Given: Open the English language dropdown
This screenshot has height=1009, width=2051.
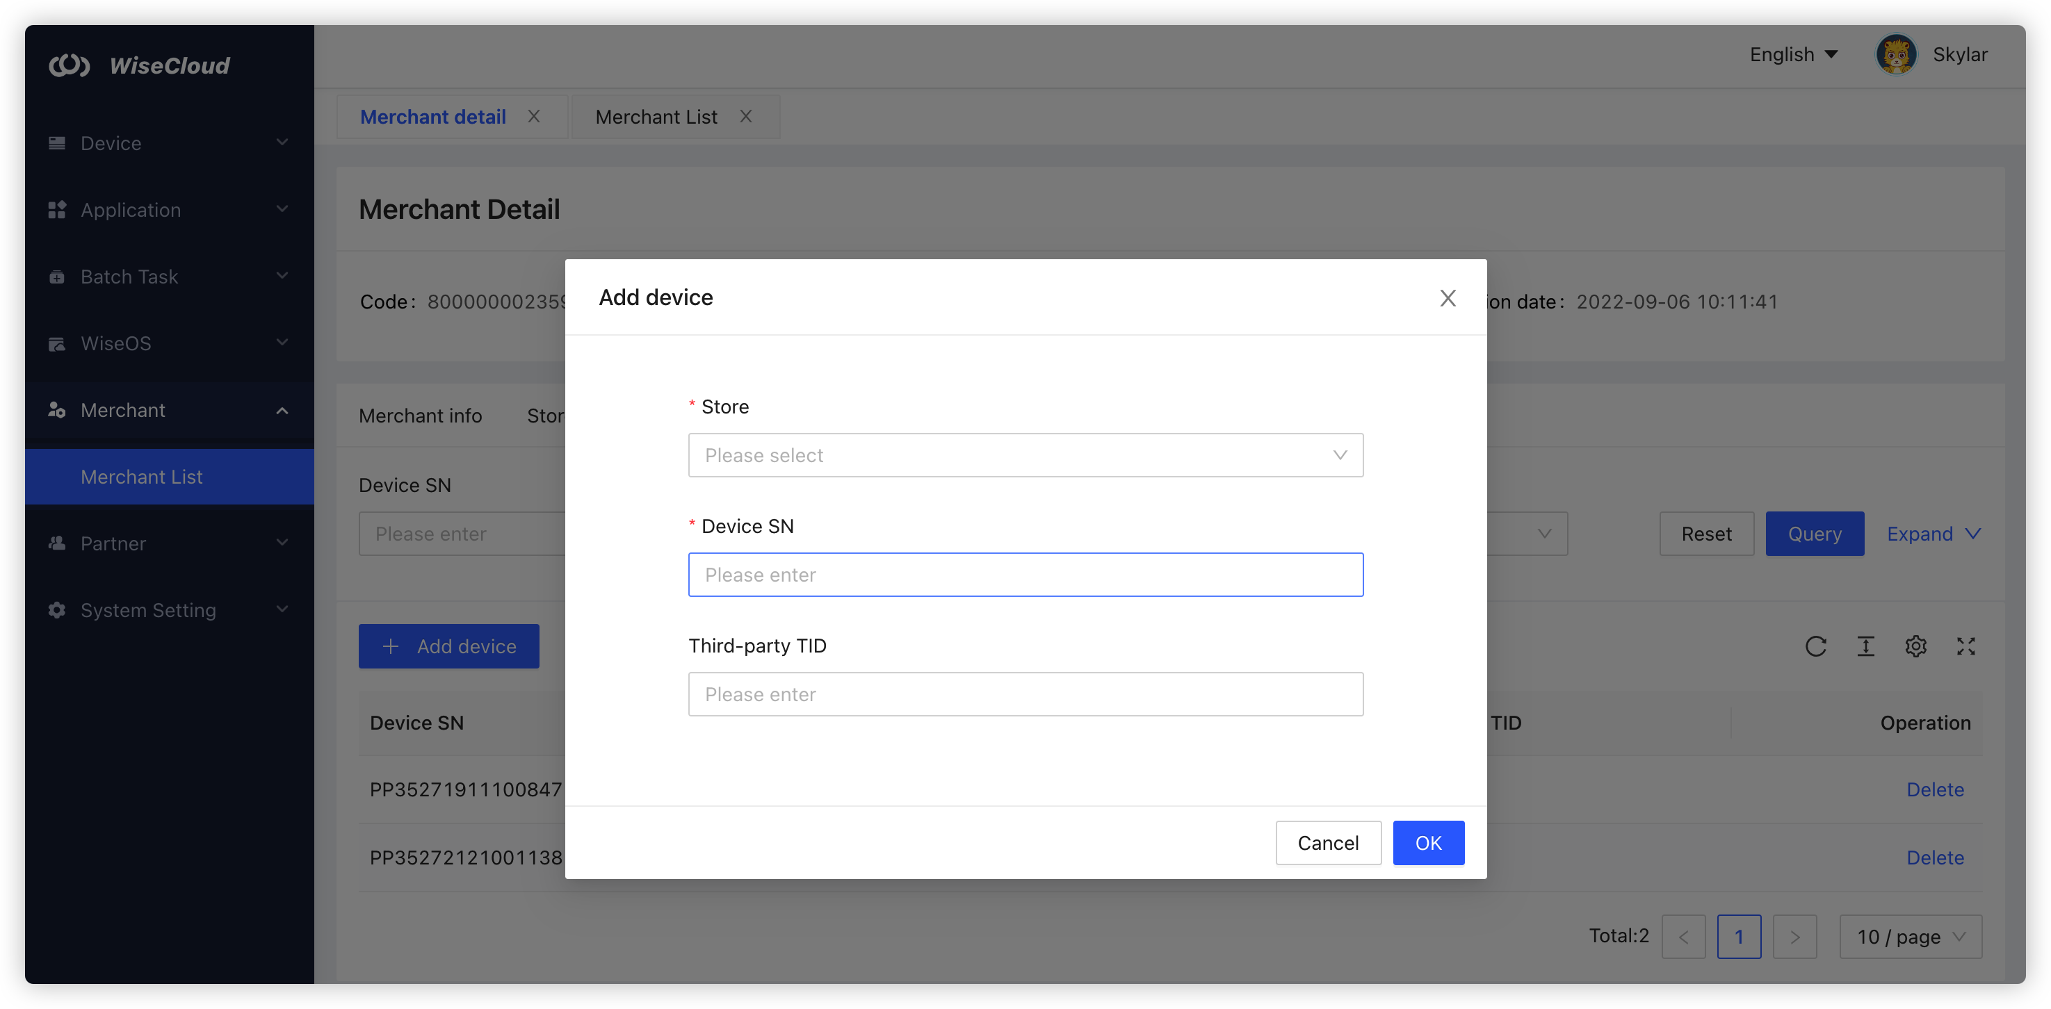Looking at the screenshot, I should coord(1793,55).
